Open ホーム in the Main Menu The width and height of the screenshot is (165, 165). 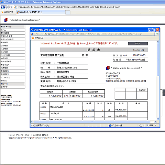coord(13,30)
